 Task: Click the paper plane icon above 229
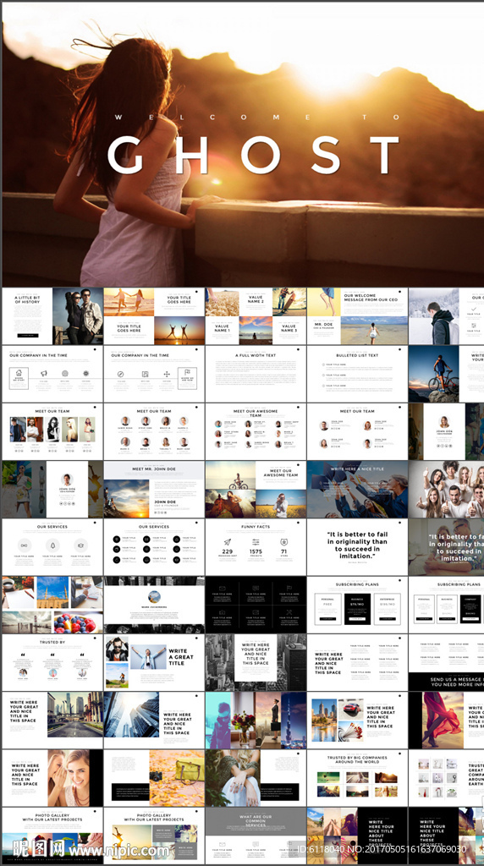click(227, 542)
